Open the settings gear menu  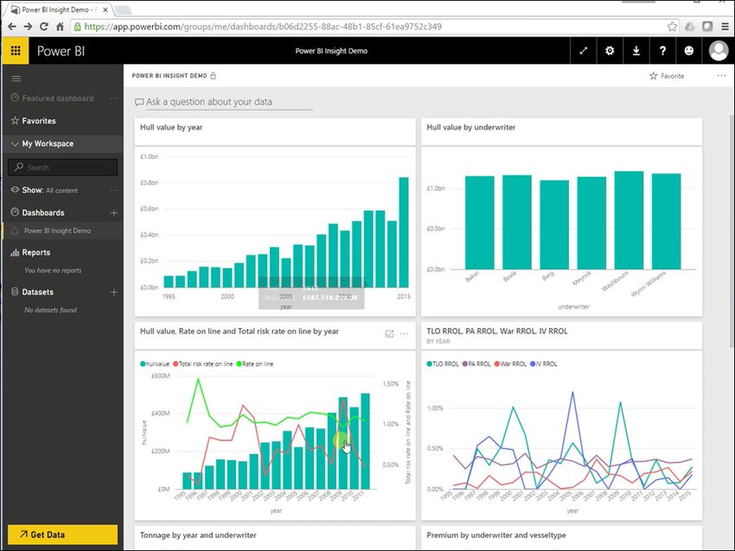[610, 51]
